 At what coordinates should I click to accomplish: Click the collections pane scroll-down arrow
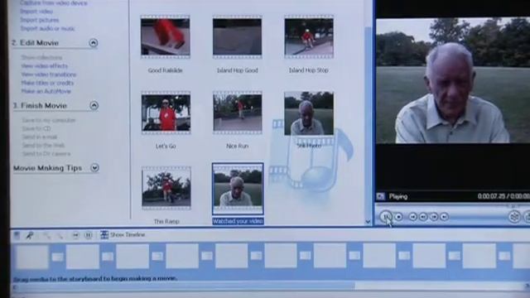(x=368, y=222)
